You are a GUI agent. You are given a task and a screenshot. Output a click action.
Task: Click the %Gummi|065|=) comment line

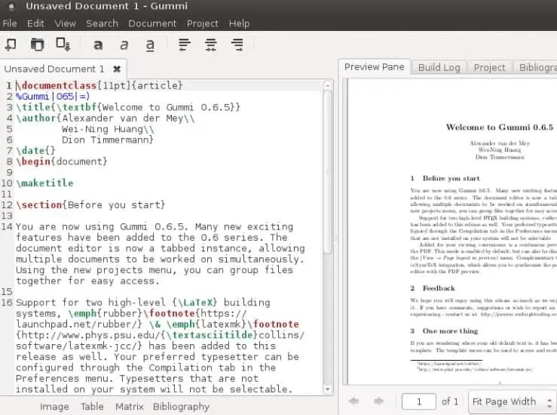(53, 97)
